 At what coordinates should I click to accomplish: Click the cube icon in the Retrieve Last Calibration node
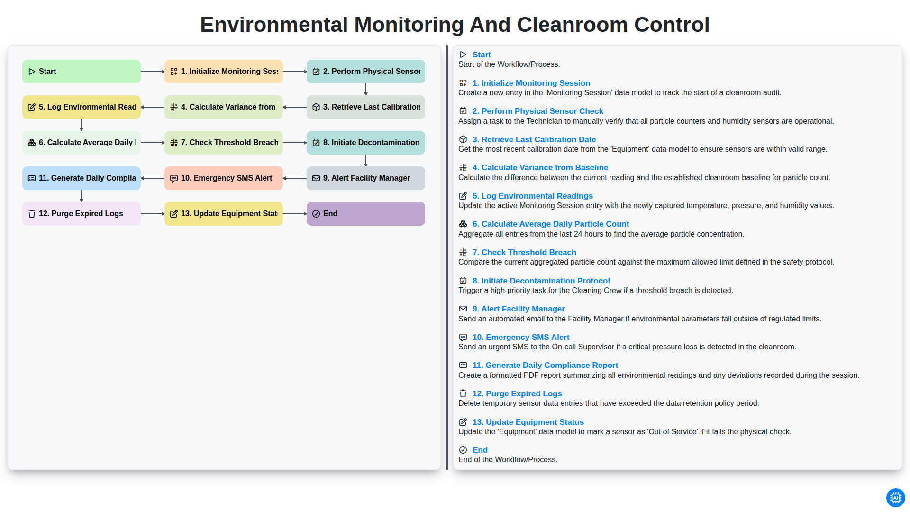316,107
